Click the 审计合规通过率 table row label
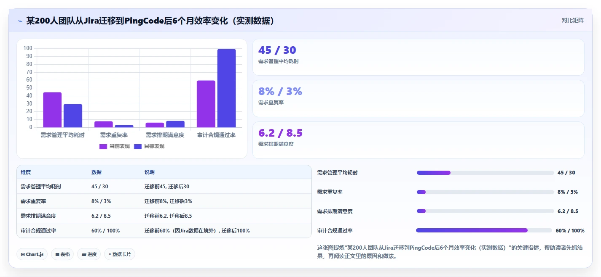Viewport: 601px width, 277px height. [x=38, y=231]
